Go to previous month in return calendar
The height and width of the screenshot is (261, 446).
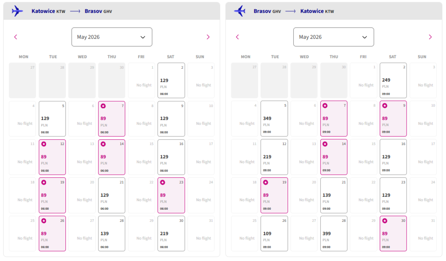(x=237, y=37)
